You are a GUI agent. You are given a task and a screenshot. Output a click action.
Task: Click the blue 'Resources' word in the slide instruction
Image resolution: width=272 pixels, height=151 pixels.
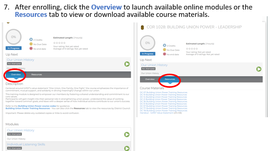click(31, 15)
